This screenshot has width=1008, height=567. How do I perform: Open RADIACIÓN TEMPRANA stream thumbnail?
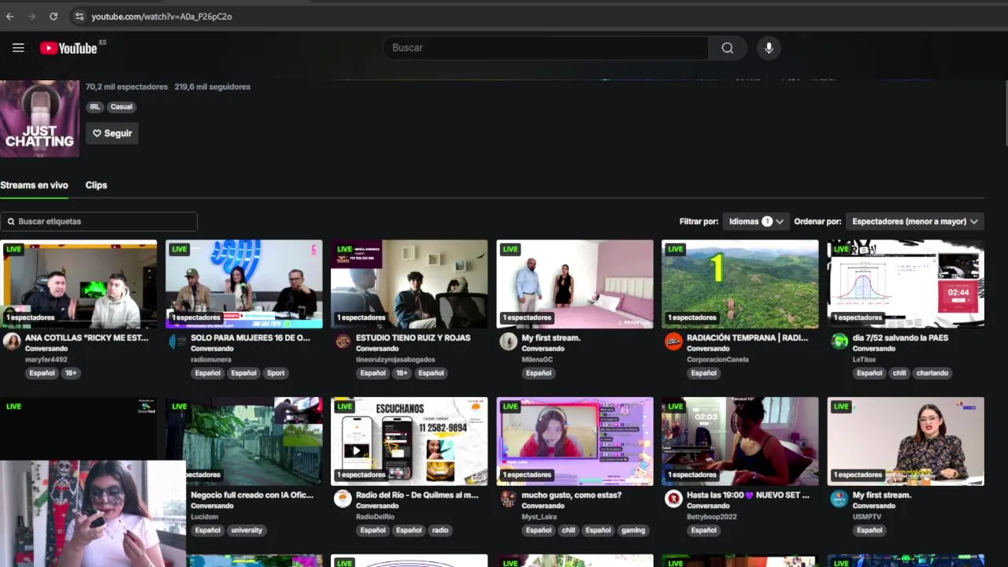(740, 283)
